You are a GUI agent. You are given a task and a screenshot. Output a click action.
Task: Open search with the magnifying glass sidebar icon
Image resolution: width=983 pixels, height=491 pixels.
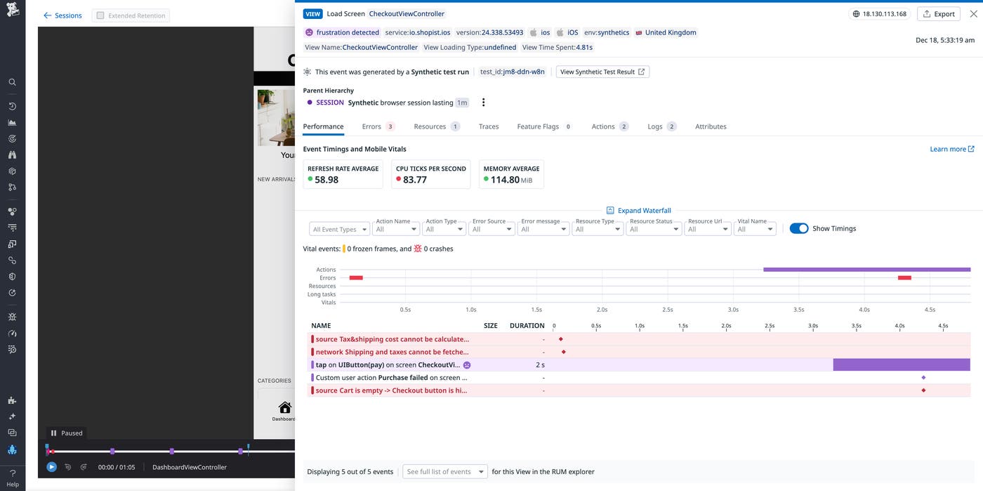click(x=11, y=81)
